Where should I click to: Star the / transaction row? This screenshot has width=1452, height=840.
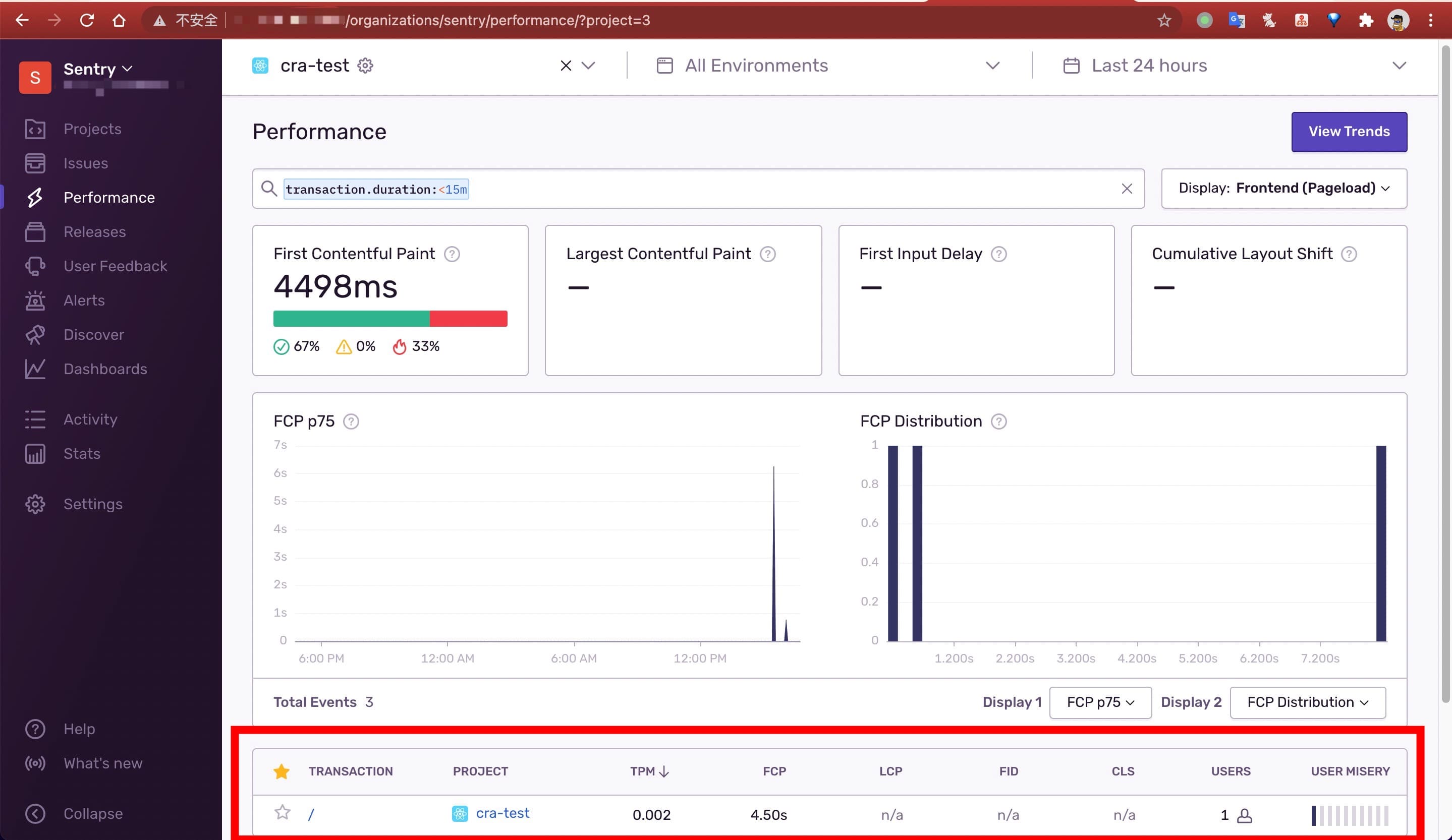point(283,812)
